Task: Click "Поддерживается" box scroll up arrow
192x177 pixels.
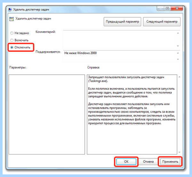Action: (x=178, y=53)
